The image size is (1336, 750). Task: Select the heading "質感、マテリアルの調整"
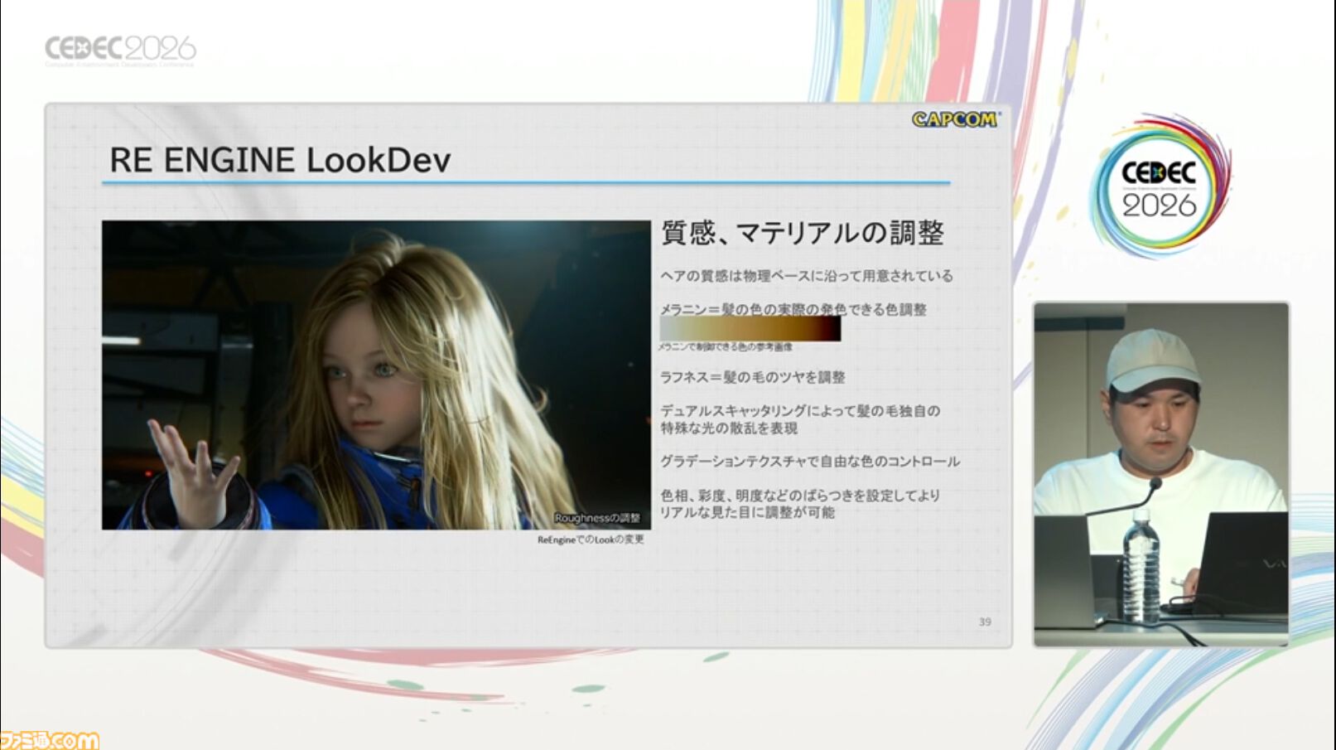[x=802, y=233]
